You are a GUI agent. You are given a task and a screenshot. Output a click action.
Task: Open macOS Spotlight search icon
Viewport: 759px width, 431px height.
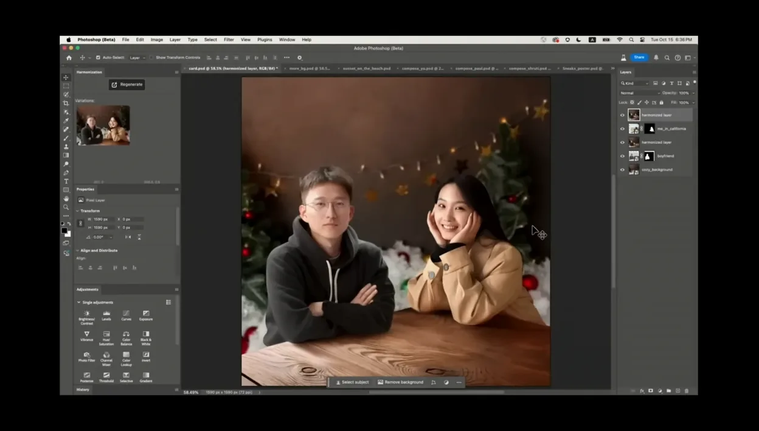631,40
